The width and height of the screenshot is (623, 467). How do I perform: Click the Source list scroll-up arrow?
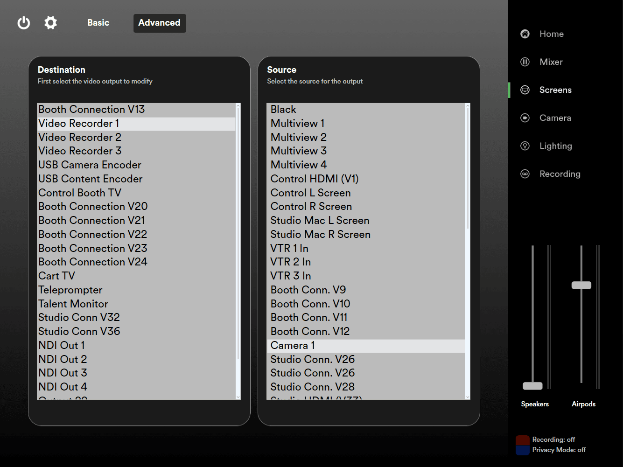pyautogui.click(x=468, y=106)
